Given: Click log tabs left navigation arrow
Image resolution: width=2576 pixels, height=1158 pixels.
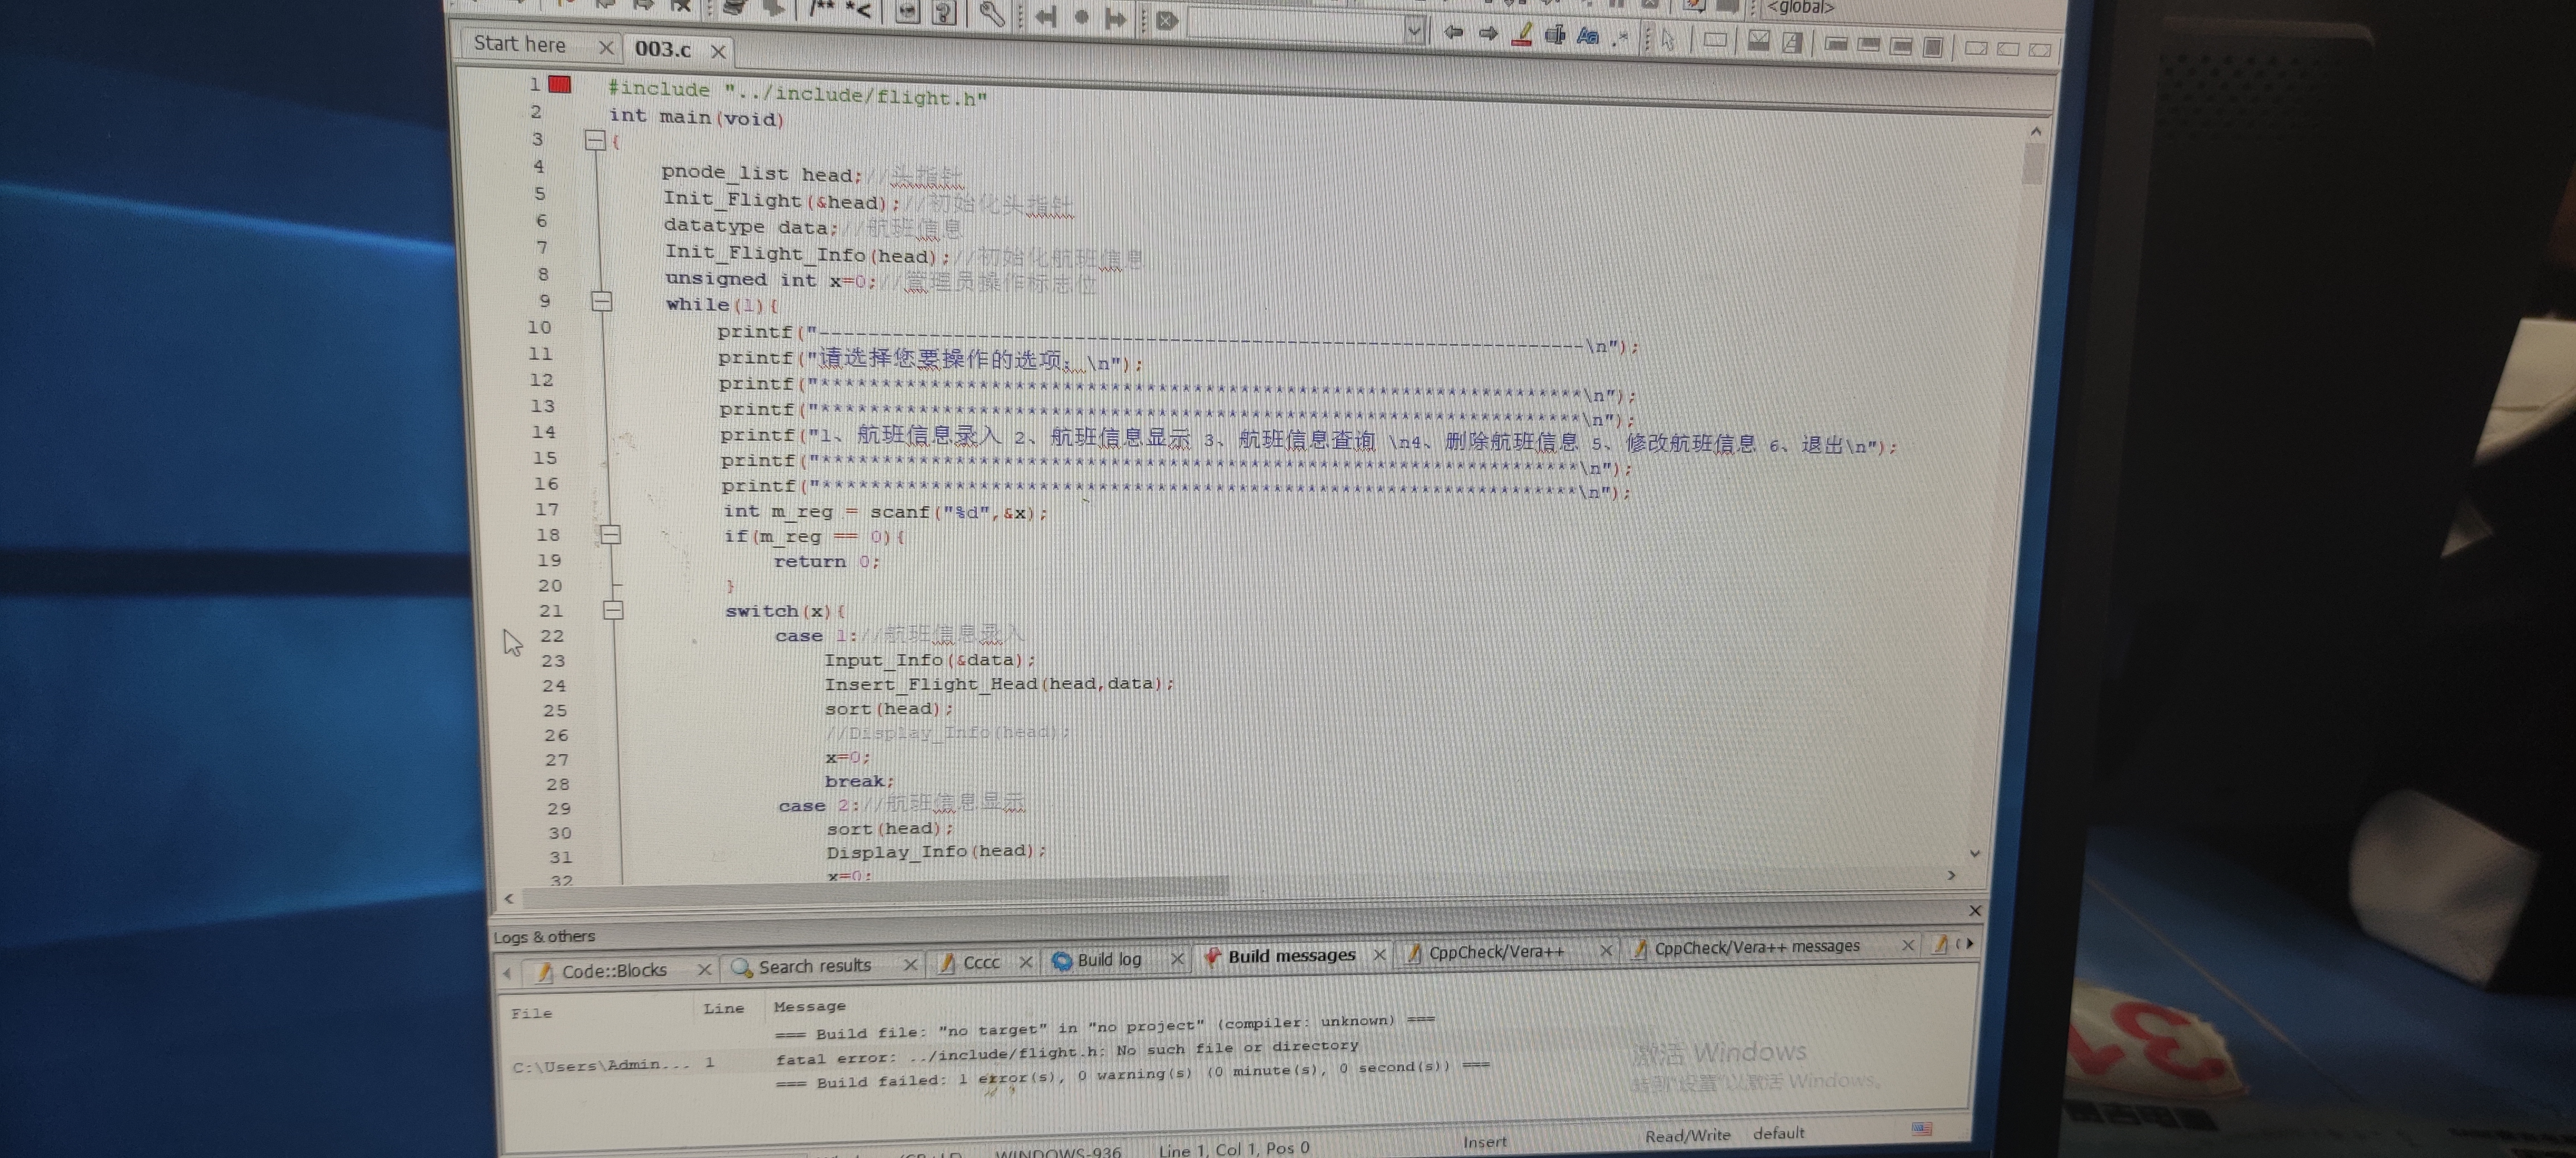Looking at the screenshot, I should point(508,972).
